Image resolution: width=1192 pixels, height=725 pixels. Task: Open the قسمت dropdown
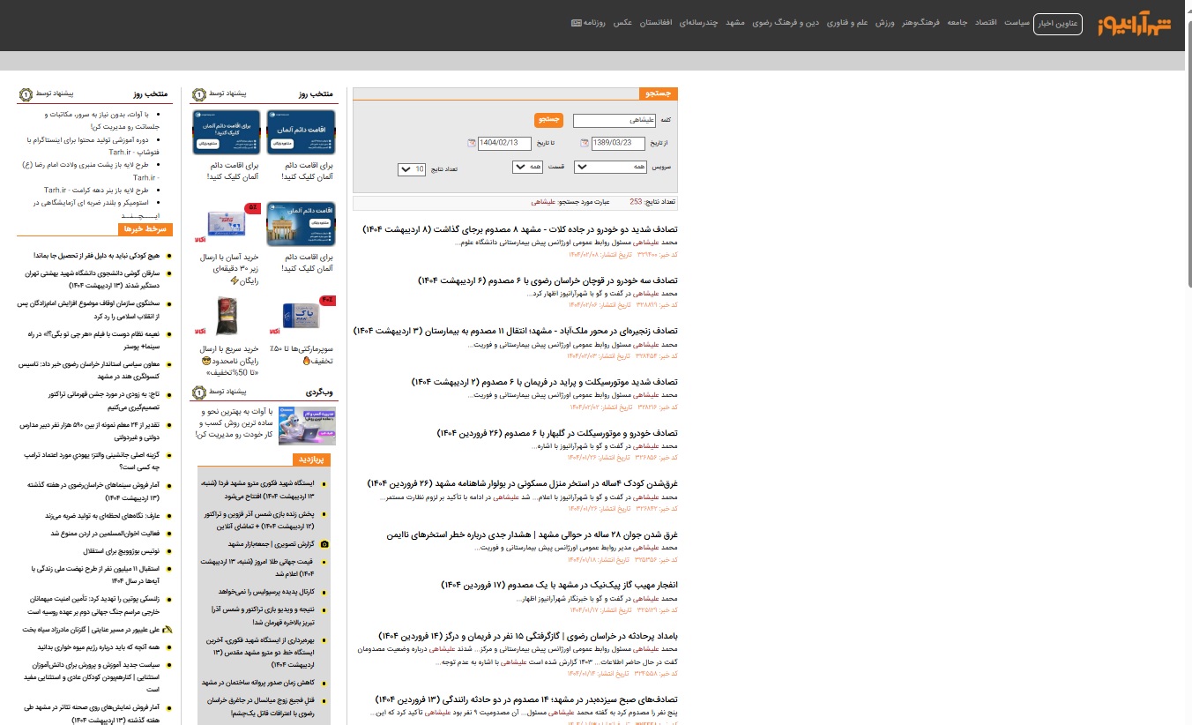point(527,167)
